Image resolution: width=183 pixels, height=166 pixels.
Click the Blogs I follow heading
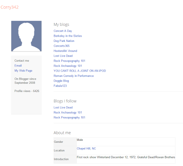(x=65, y=101)
